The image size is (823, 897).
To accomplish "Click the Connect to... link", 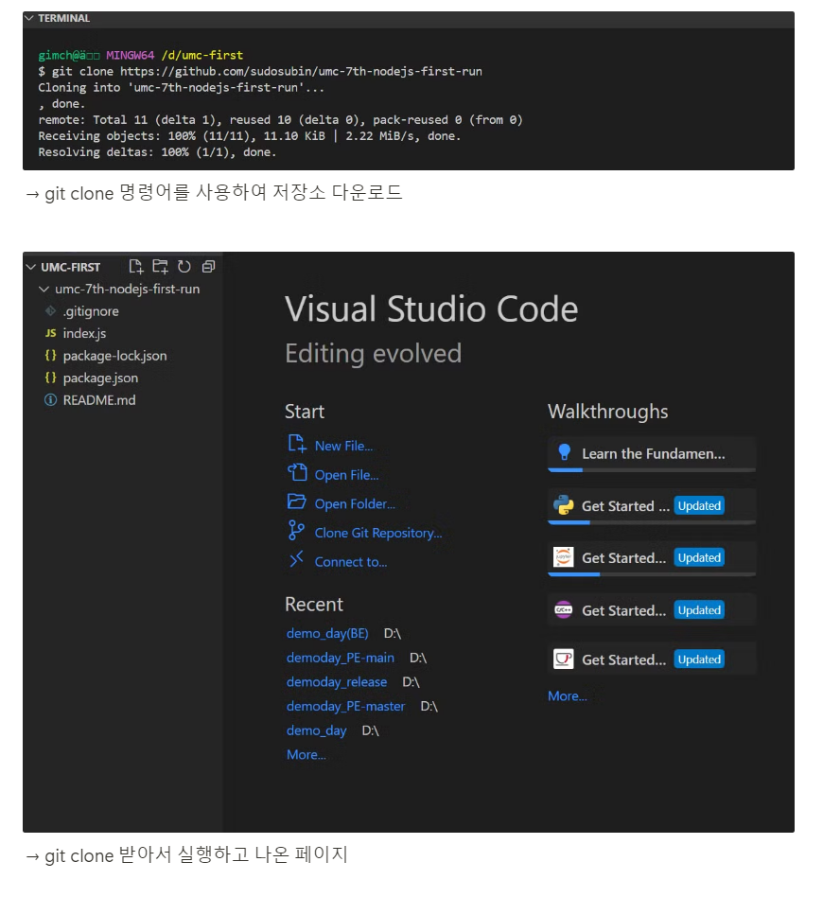I will pos(351,562).
